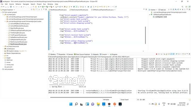
Task: Open the File menu
Action: tap(2, 4)
